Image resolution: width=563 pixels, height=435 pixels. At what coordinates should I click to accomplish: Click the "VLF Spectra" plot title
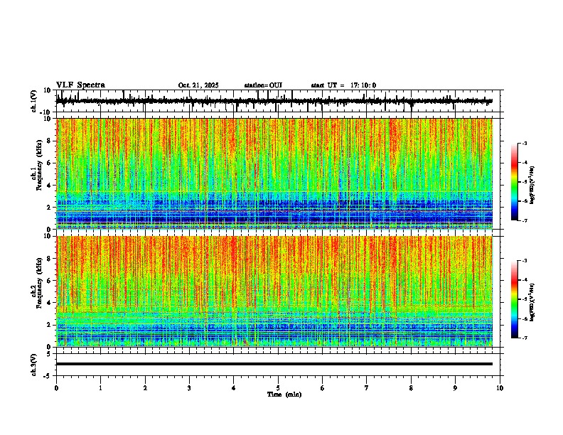80,85
